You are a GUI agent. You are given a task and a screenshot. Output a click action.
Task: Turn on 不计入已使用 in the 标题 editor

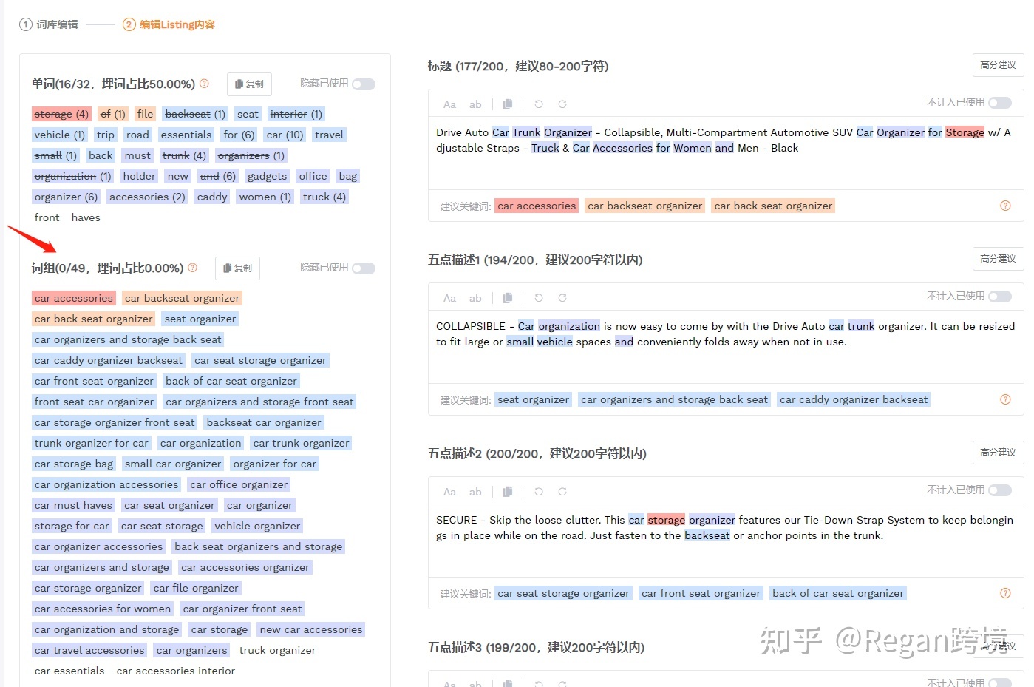(1000, 104)
